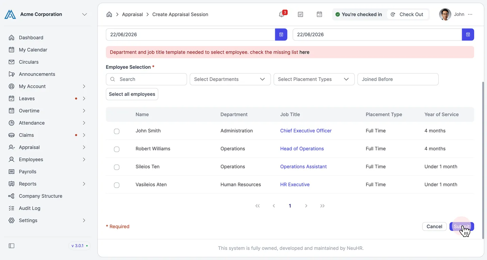Click the Announcements megaphone icon
Viewport: 487px width, 260px height.
[11, 74]
